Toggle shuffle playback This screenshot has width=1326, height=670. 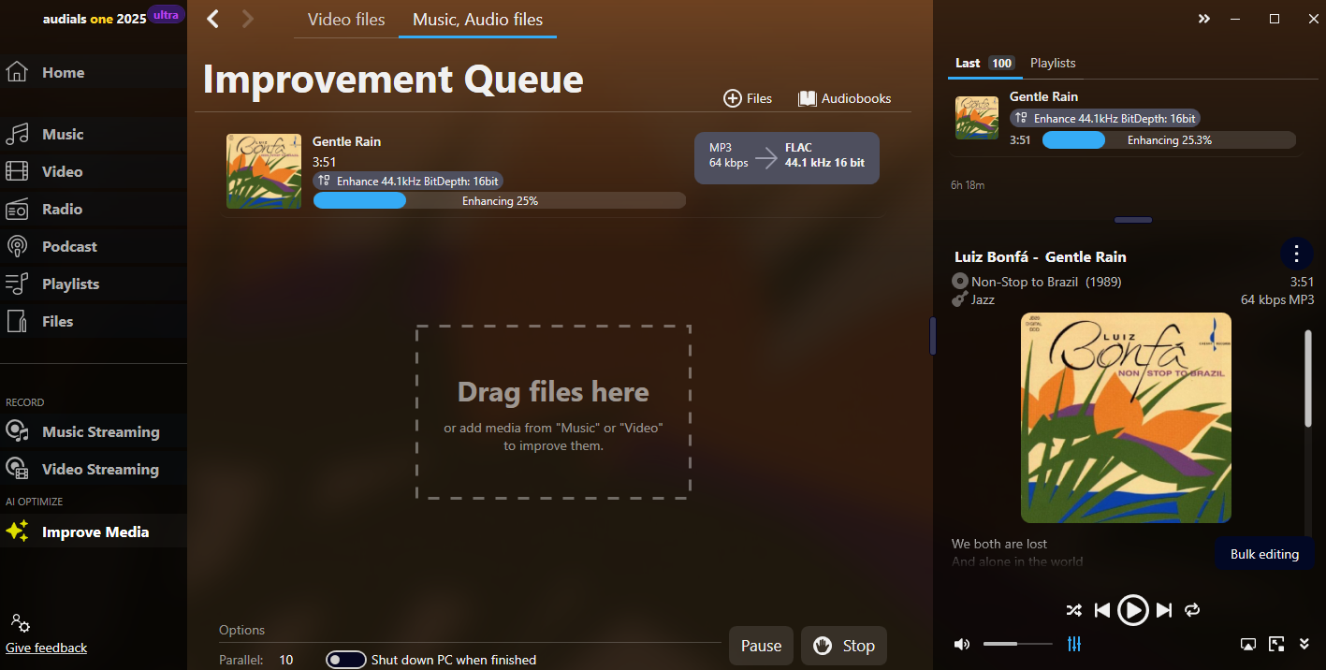click(1073, 610)
